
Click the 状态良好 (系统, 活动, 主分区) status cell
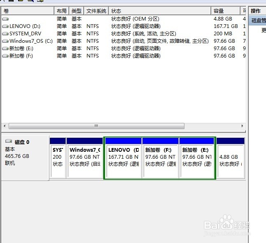tap(144, 34)
